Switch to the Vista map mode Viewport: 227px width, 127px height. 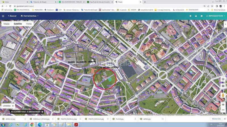coord(29,24)
